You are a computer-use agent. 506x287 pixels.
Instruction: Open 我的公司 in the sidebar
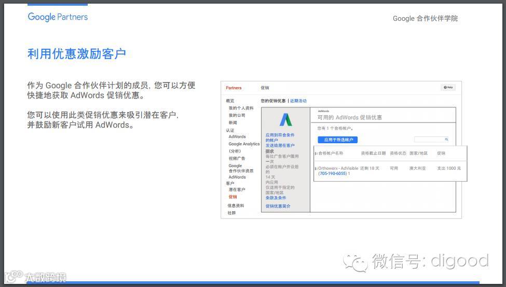coord(237,115)
